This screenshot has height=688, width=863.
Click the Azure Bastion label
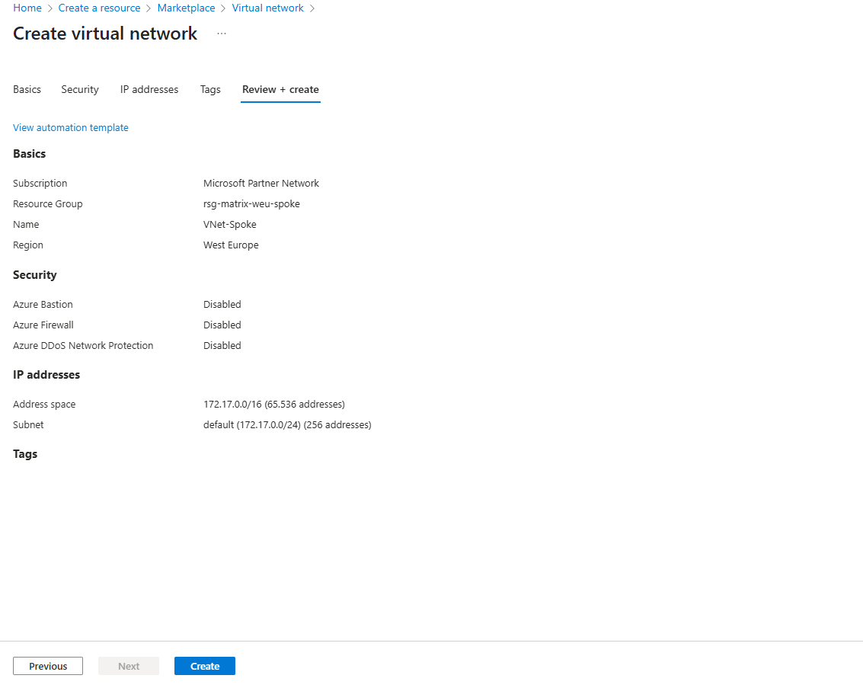(43, 304)
